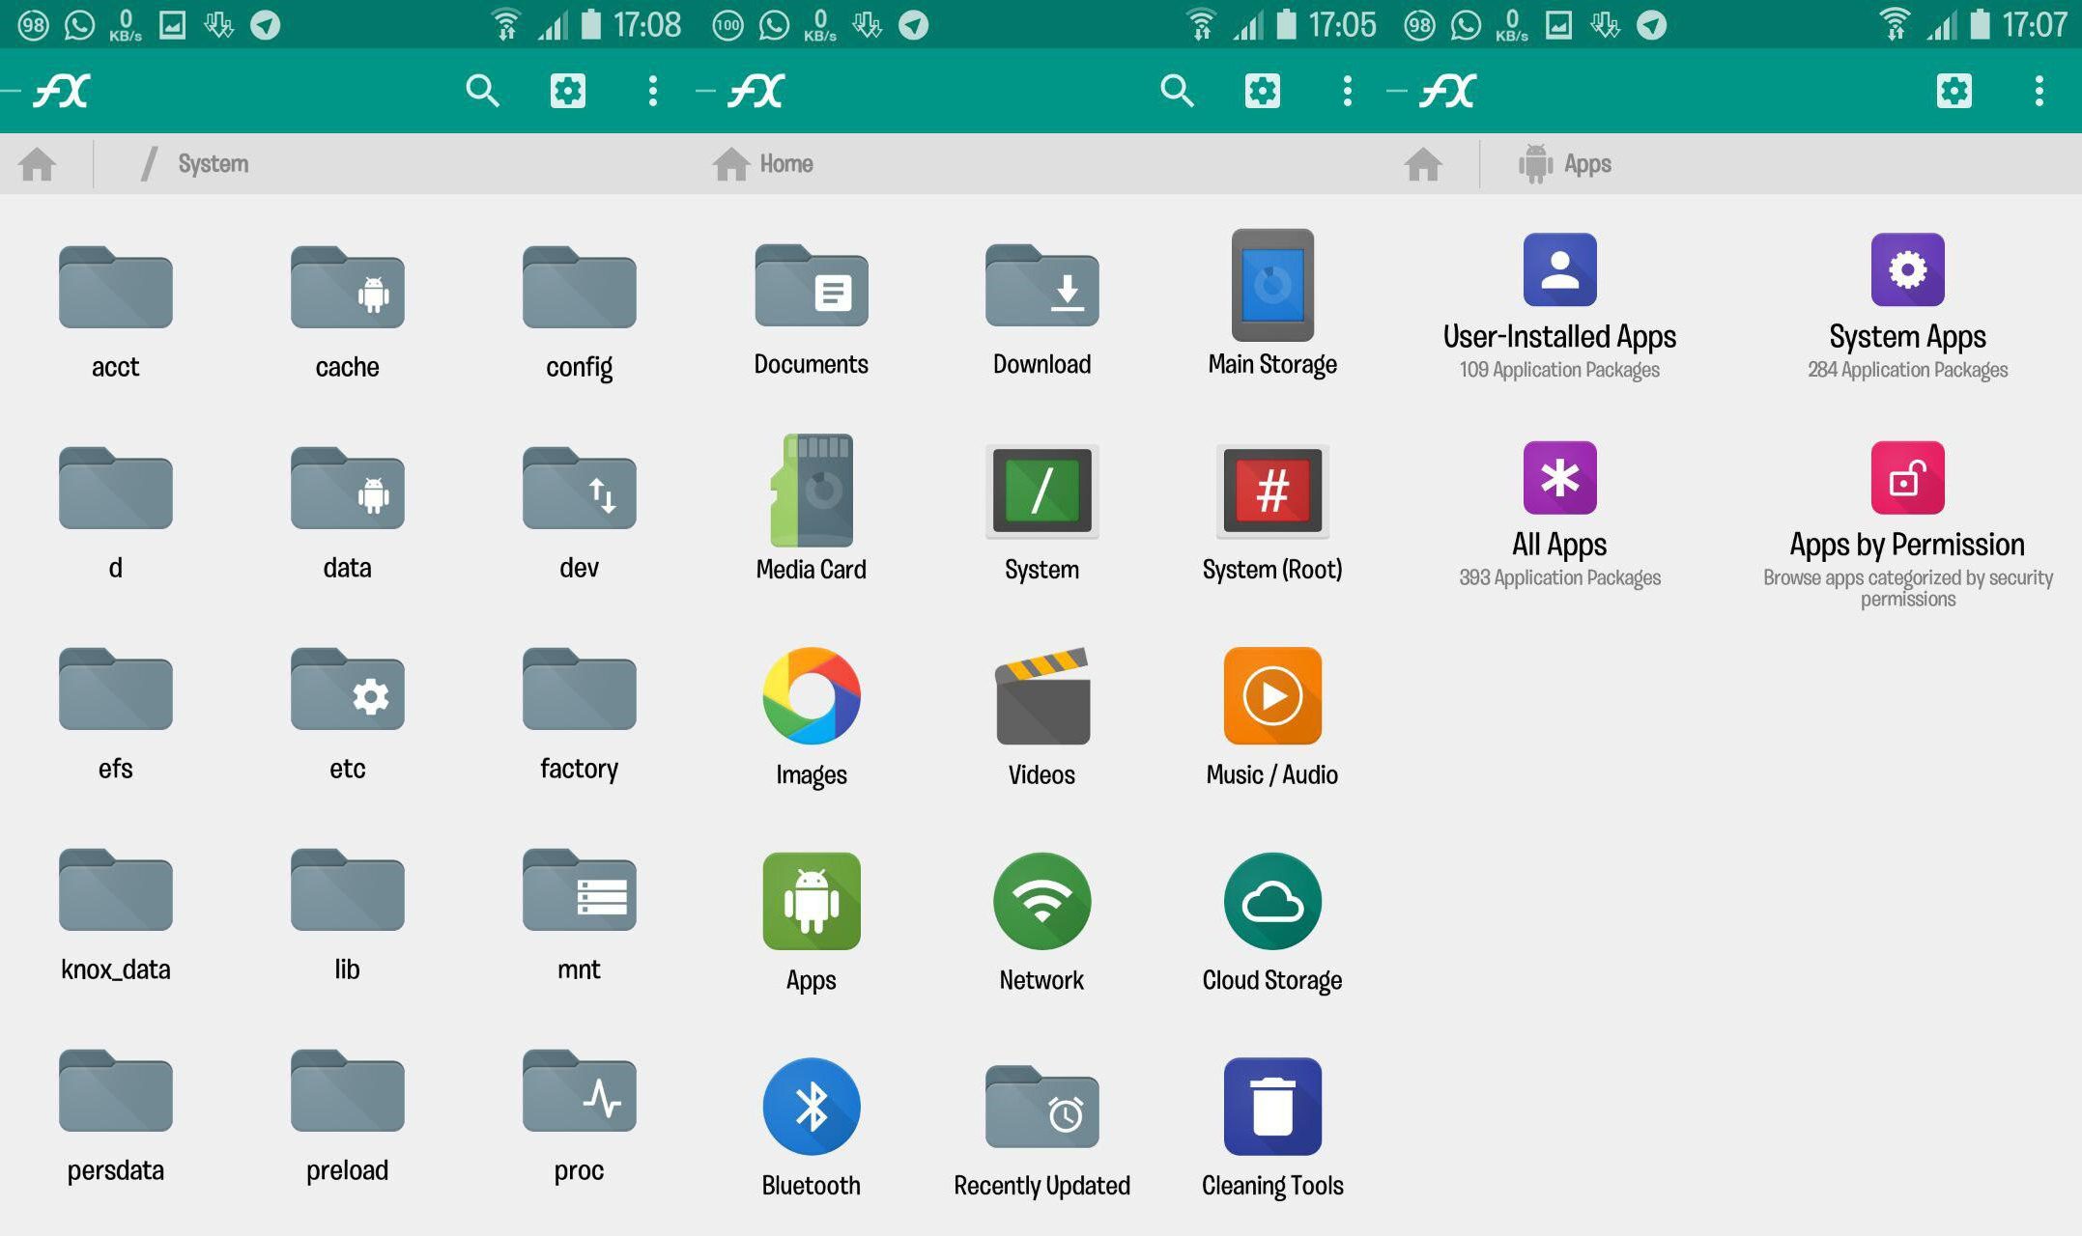Tap Telegram notification in first status bar

pyautogui.click(x=265, y=24)
